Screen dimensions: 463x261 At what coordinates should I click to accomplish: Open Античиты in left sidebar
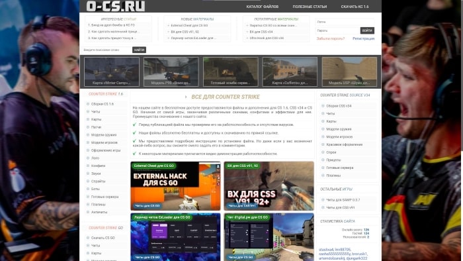(x=99, y=212)
